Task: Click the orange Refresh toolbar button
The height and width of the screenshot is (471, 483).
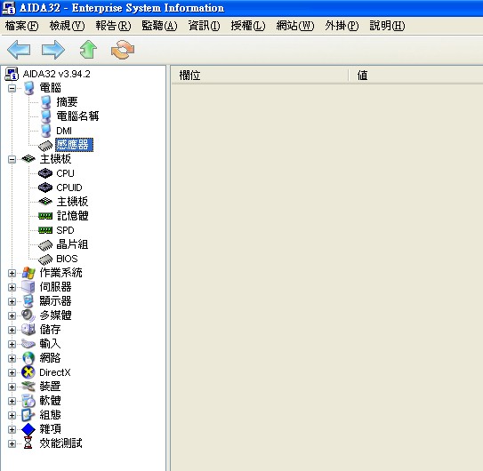Action: click(123, 50)
